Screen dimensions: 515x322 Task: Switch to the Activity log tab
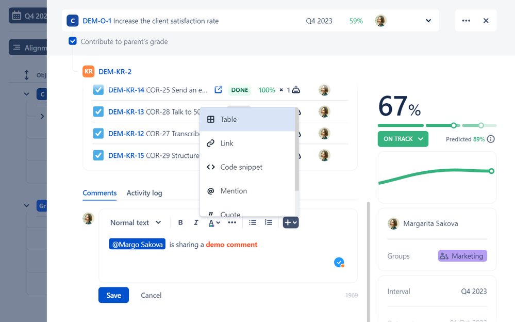(x=144, y=193)
